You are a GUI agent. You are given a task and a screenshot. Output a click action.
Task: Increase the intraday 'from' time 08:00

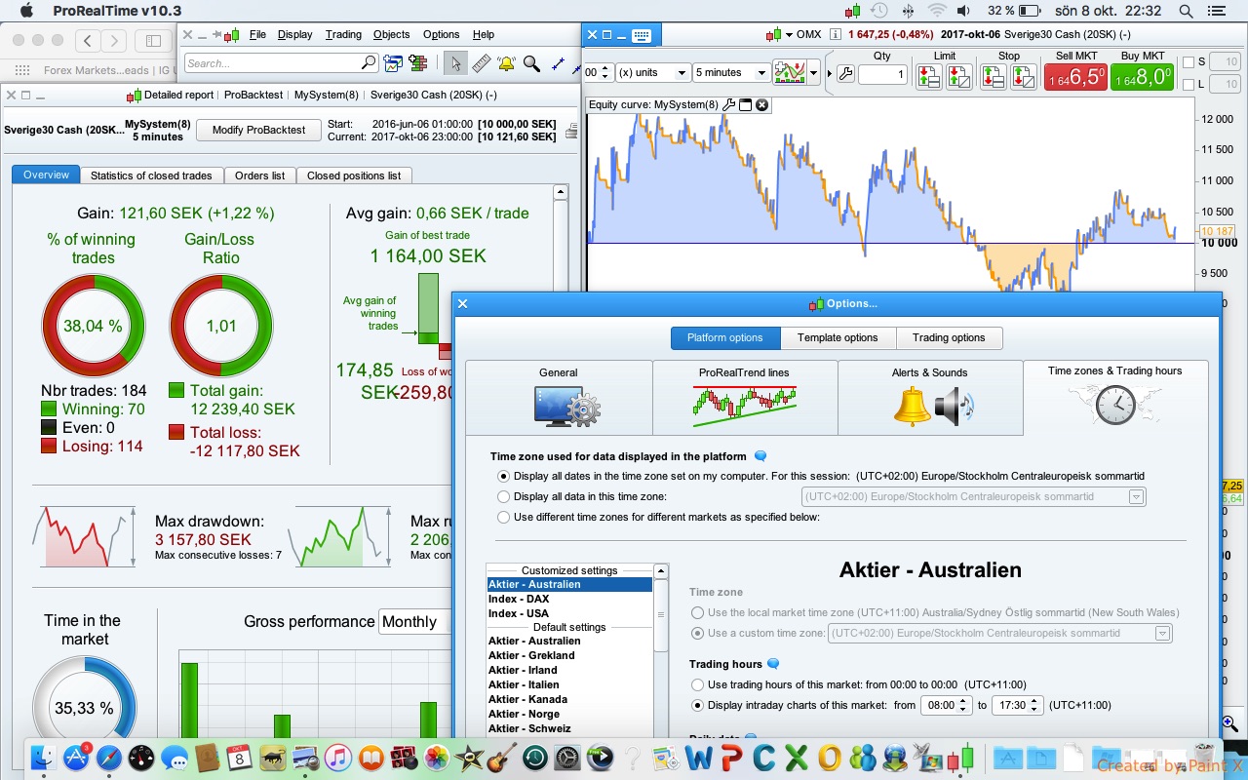pyautogui.click(x=964, y=700)
